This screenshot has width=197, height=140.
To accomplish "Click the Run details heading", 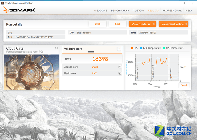I will point(14,24).
